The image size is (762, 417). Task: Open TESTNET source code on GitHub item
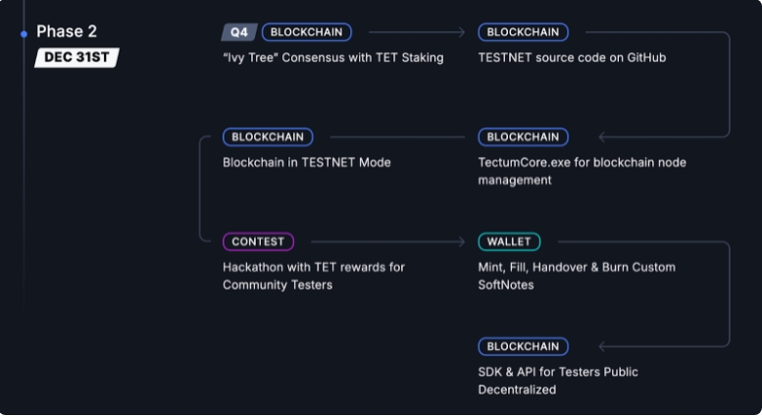[572, 58]
